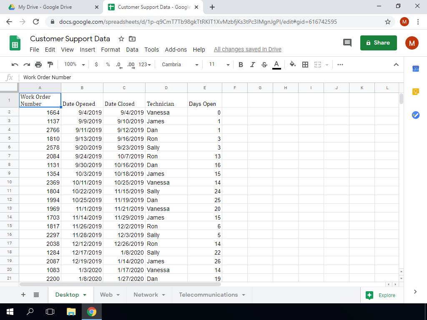This screenshot has width=427, height=320.
Task: Open the Windows Start menu
Action: pyautogui.click(x=10, y=312)
